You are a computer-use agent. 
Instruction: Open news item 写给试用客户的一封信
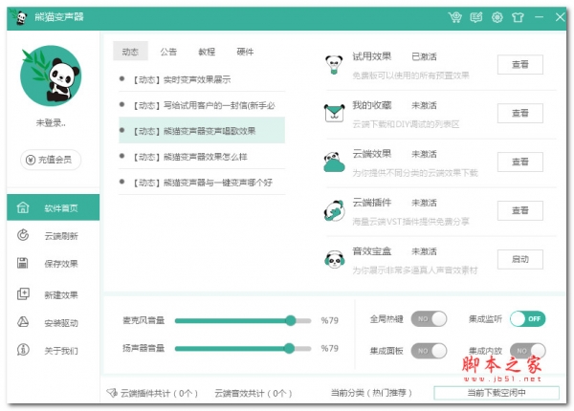tap(202, 105)
